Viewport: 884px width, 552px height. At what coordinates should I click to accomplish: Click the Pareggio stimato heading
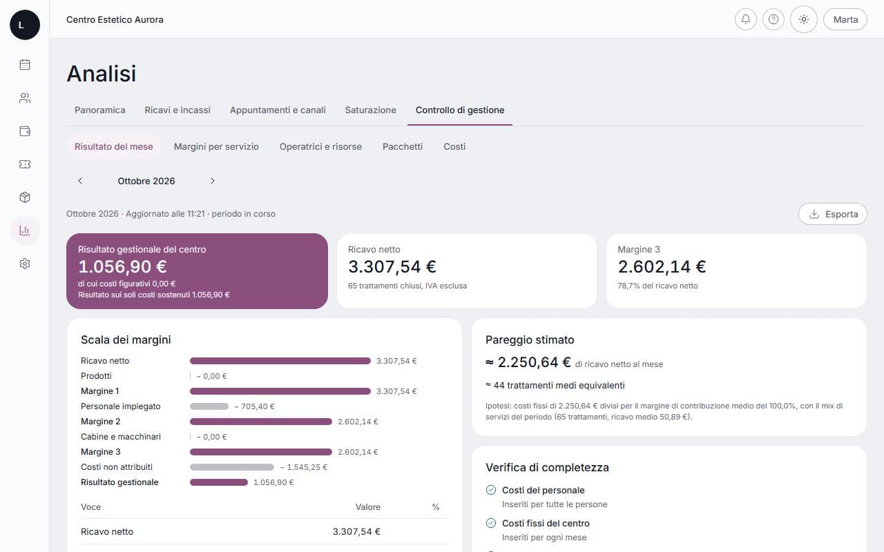530,339
